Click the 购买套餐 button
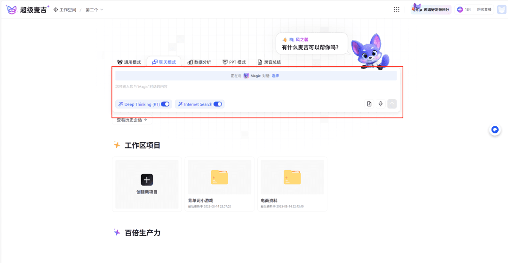The image size is (508, 263). pyautogui.click(x=484, y=9)
